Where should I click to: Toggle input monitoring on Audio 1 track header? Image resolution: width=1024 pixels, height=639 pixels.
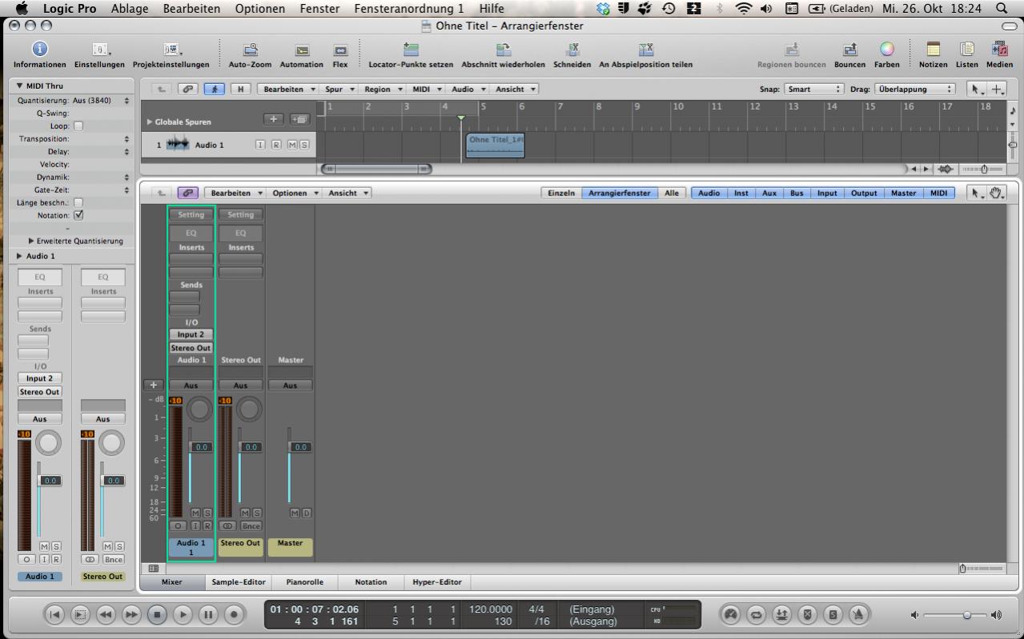click(260, 145)
